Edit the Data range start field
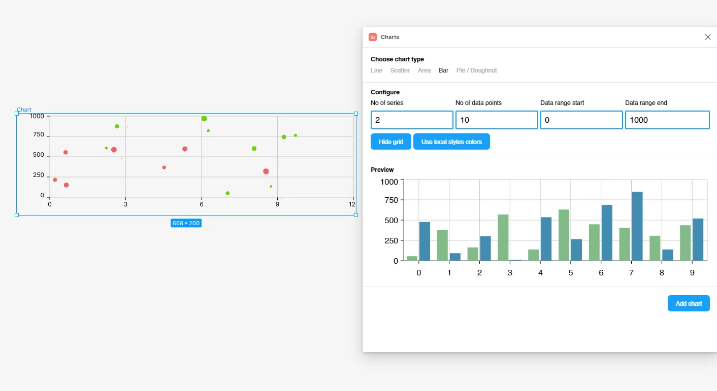The image size is (717, 391). 581,120
